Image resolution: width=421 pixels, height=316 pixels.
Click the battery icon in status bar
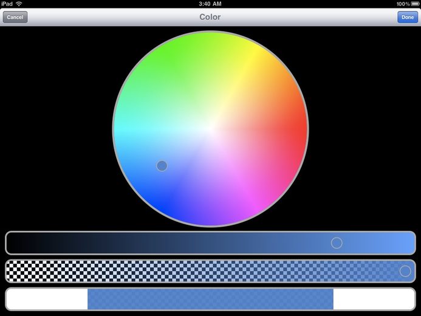415,4
